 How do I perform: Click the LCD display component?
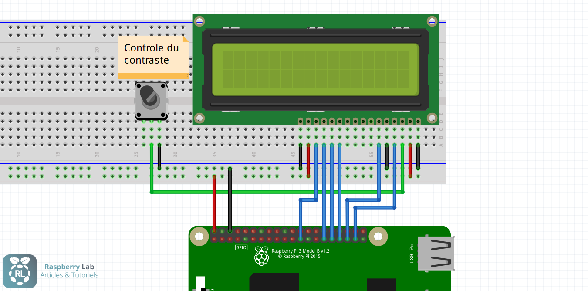pos(315,70)
